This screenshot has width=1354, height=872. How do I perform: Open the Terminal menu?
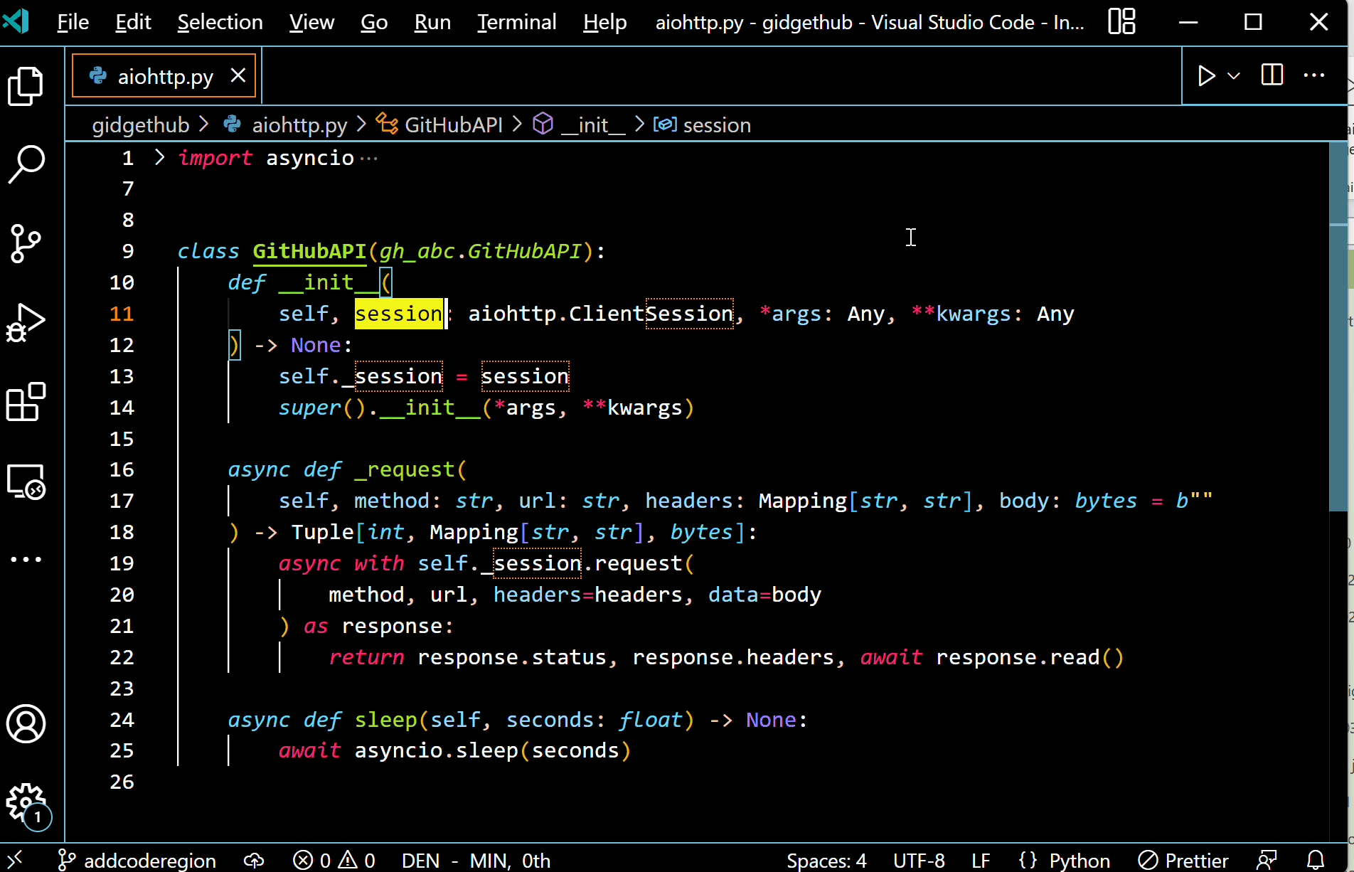(x=516, y=22)
